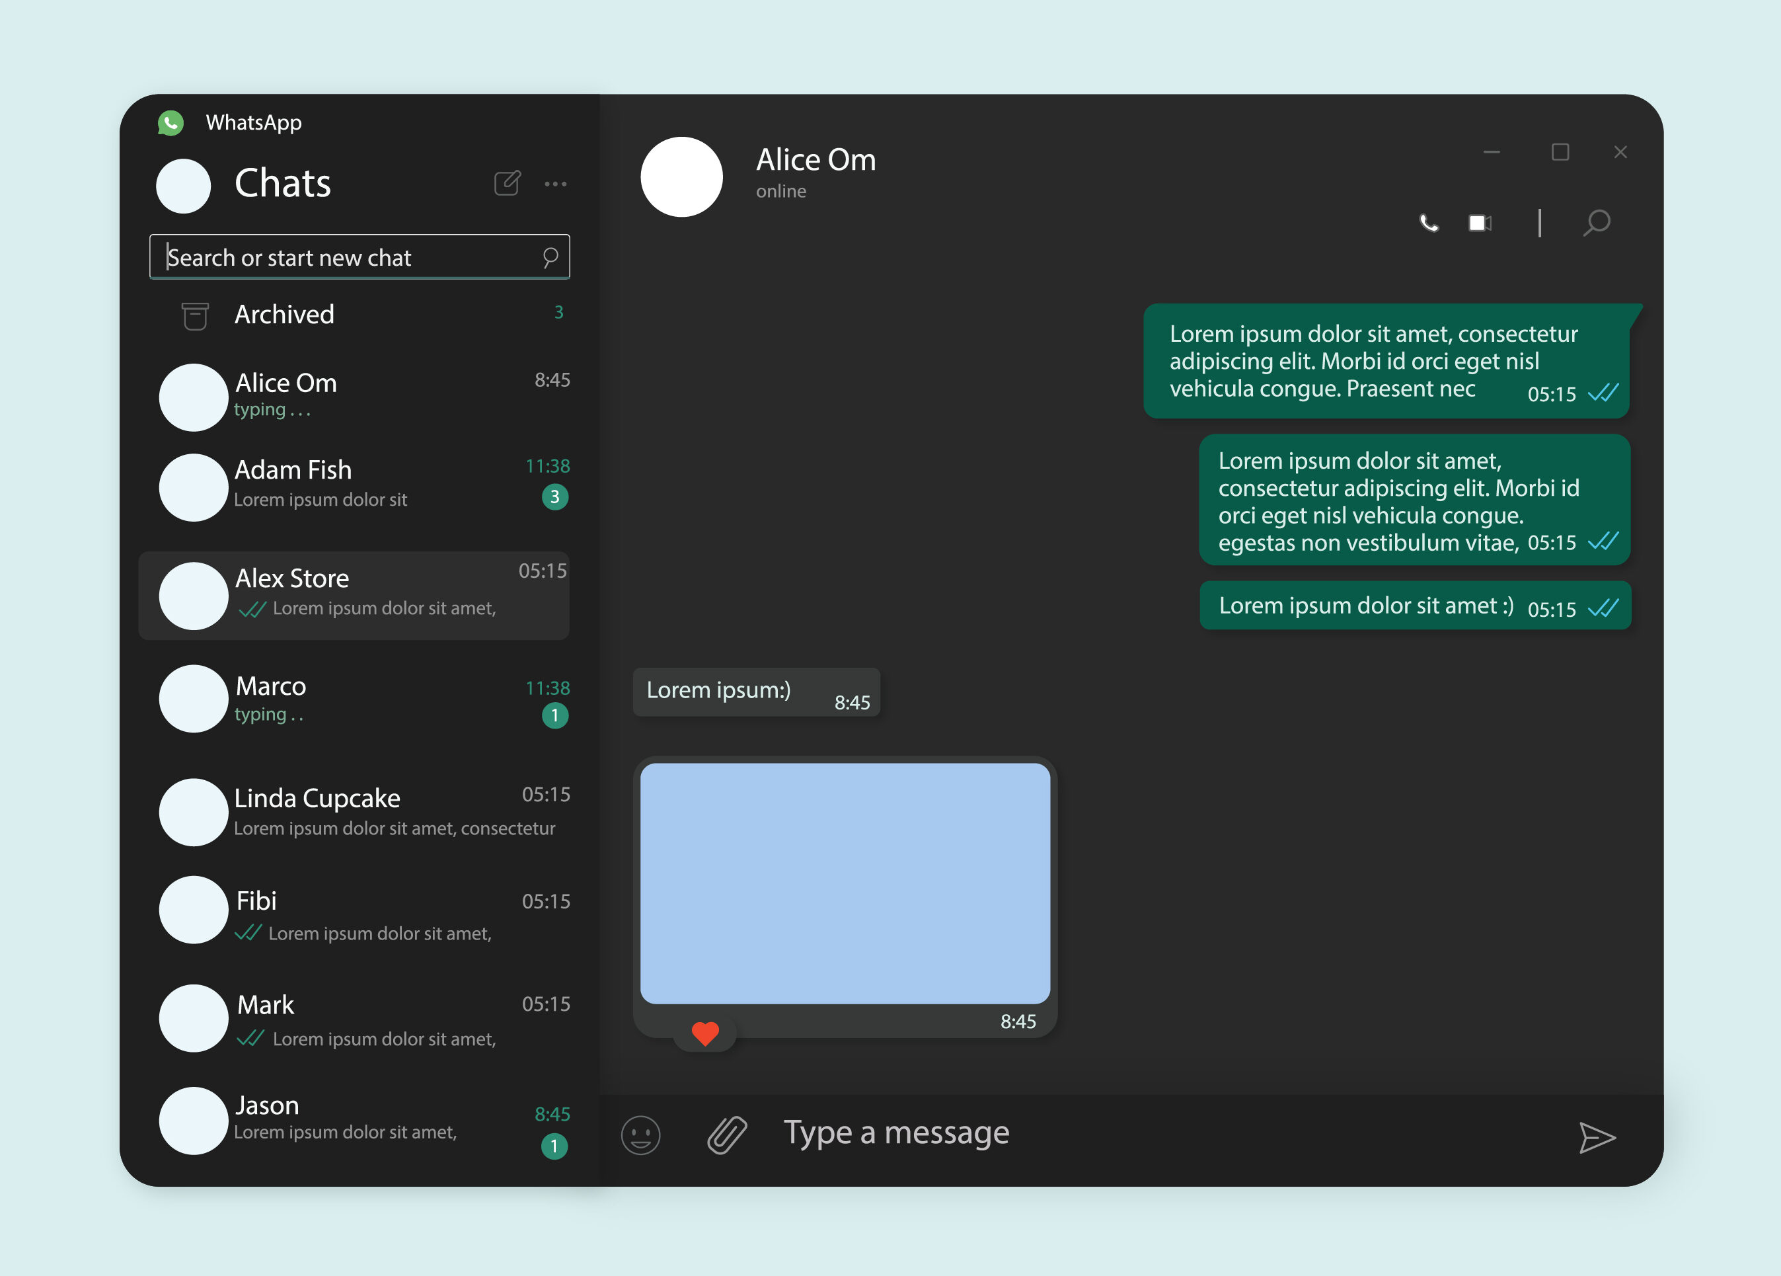This screenshot has width=1781, height=1276.
Task: Click the Adam Fish unread badge 3
Action: (x=555, y=497)
